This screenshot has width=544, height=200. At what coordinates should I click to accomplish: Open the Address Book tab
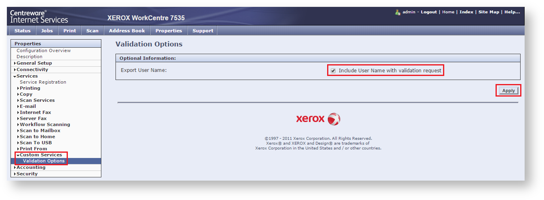(x=127, y=31)
